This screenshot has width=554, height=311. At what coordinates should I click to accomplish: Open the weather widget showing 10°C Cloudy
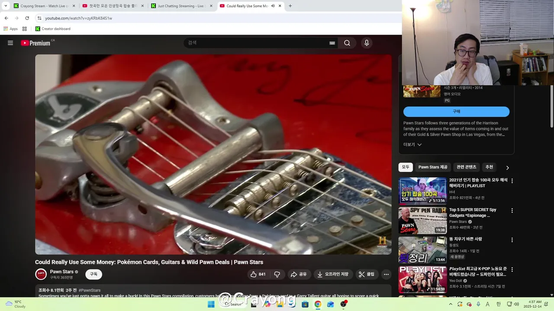point(16,304)
